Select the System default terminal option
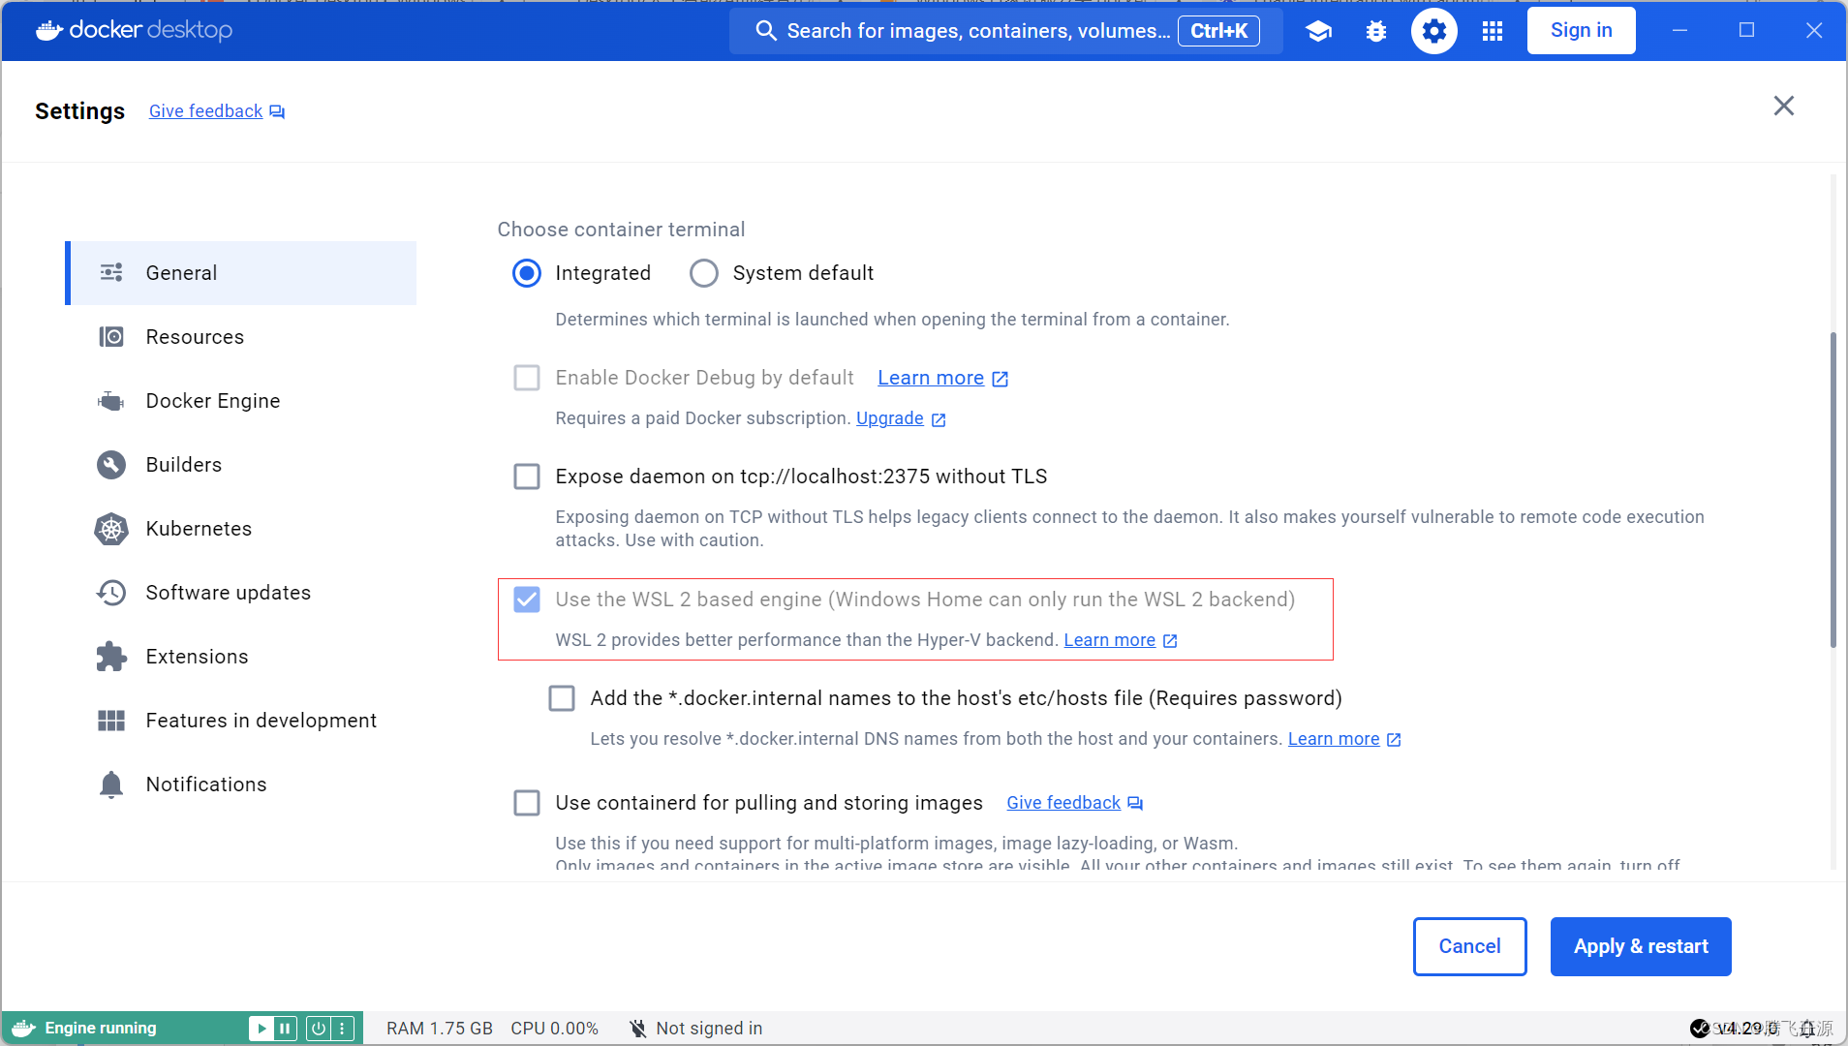 [x=704, y=273]
